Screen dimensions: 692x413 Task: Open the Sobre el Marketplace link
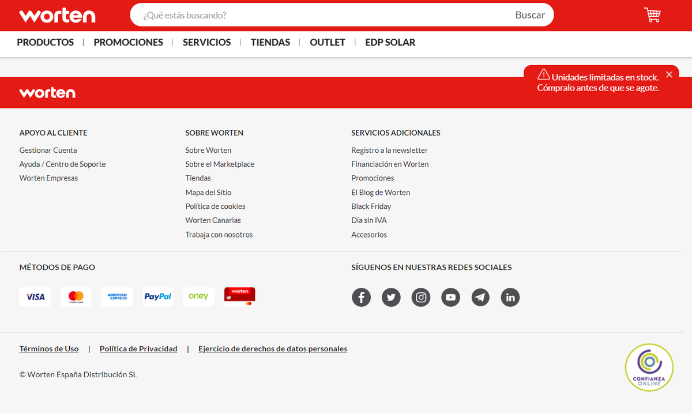point(220,164)
